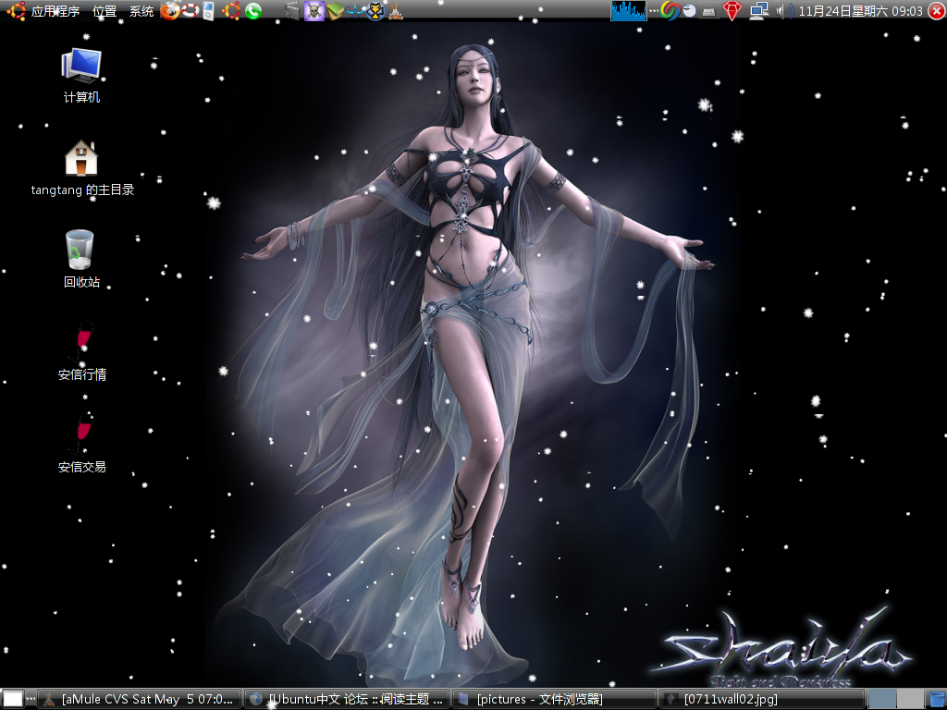Open the Google Desktop swirl icon

coord(670,11)
